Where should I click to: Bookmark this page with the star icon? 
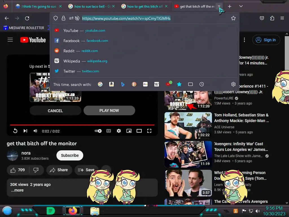coord(233,18)
